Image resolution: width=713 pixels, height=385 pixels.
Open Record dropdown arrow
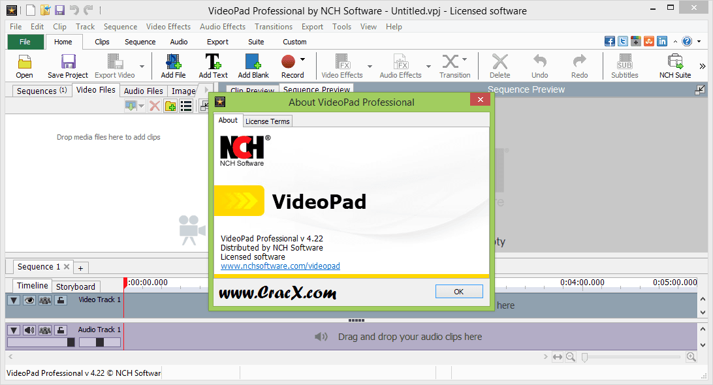pyautogui.click(x=302, y=59)
